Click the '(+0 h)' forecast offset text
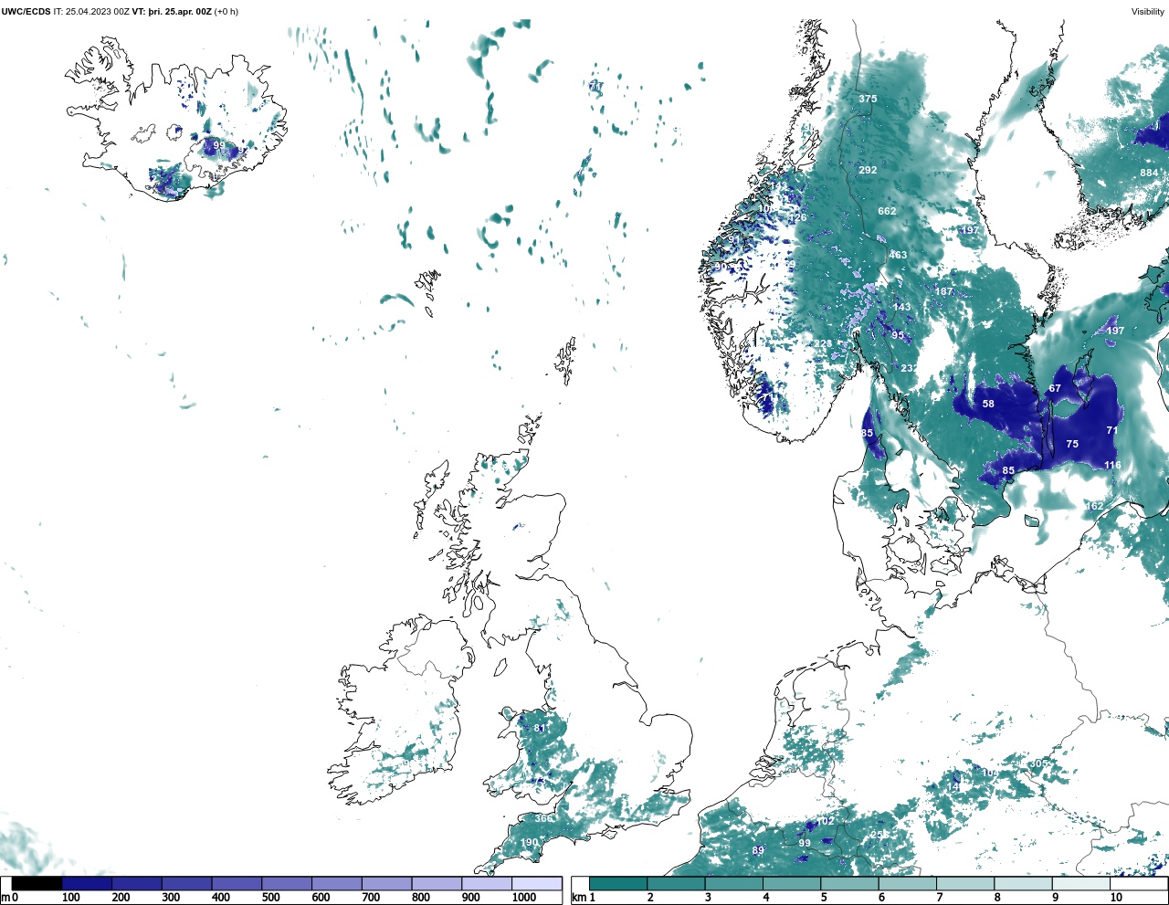 226,12
